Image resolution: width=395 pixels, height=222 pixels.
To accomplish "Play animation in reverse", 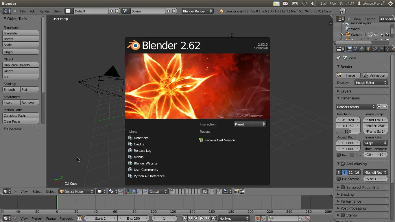I will click(196, 218).
